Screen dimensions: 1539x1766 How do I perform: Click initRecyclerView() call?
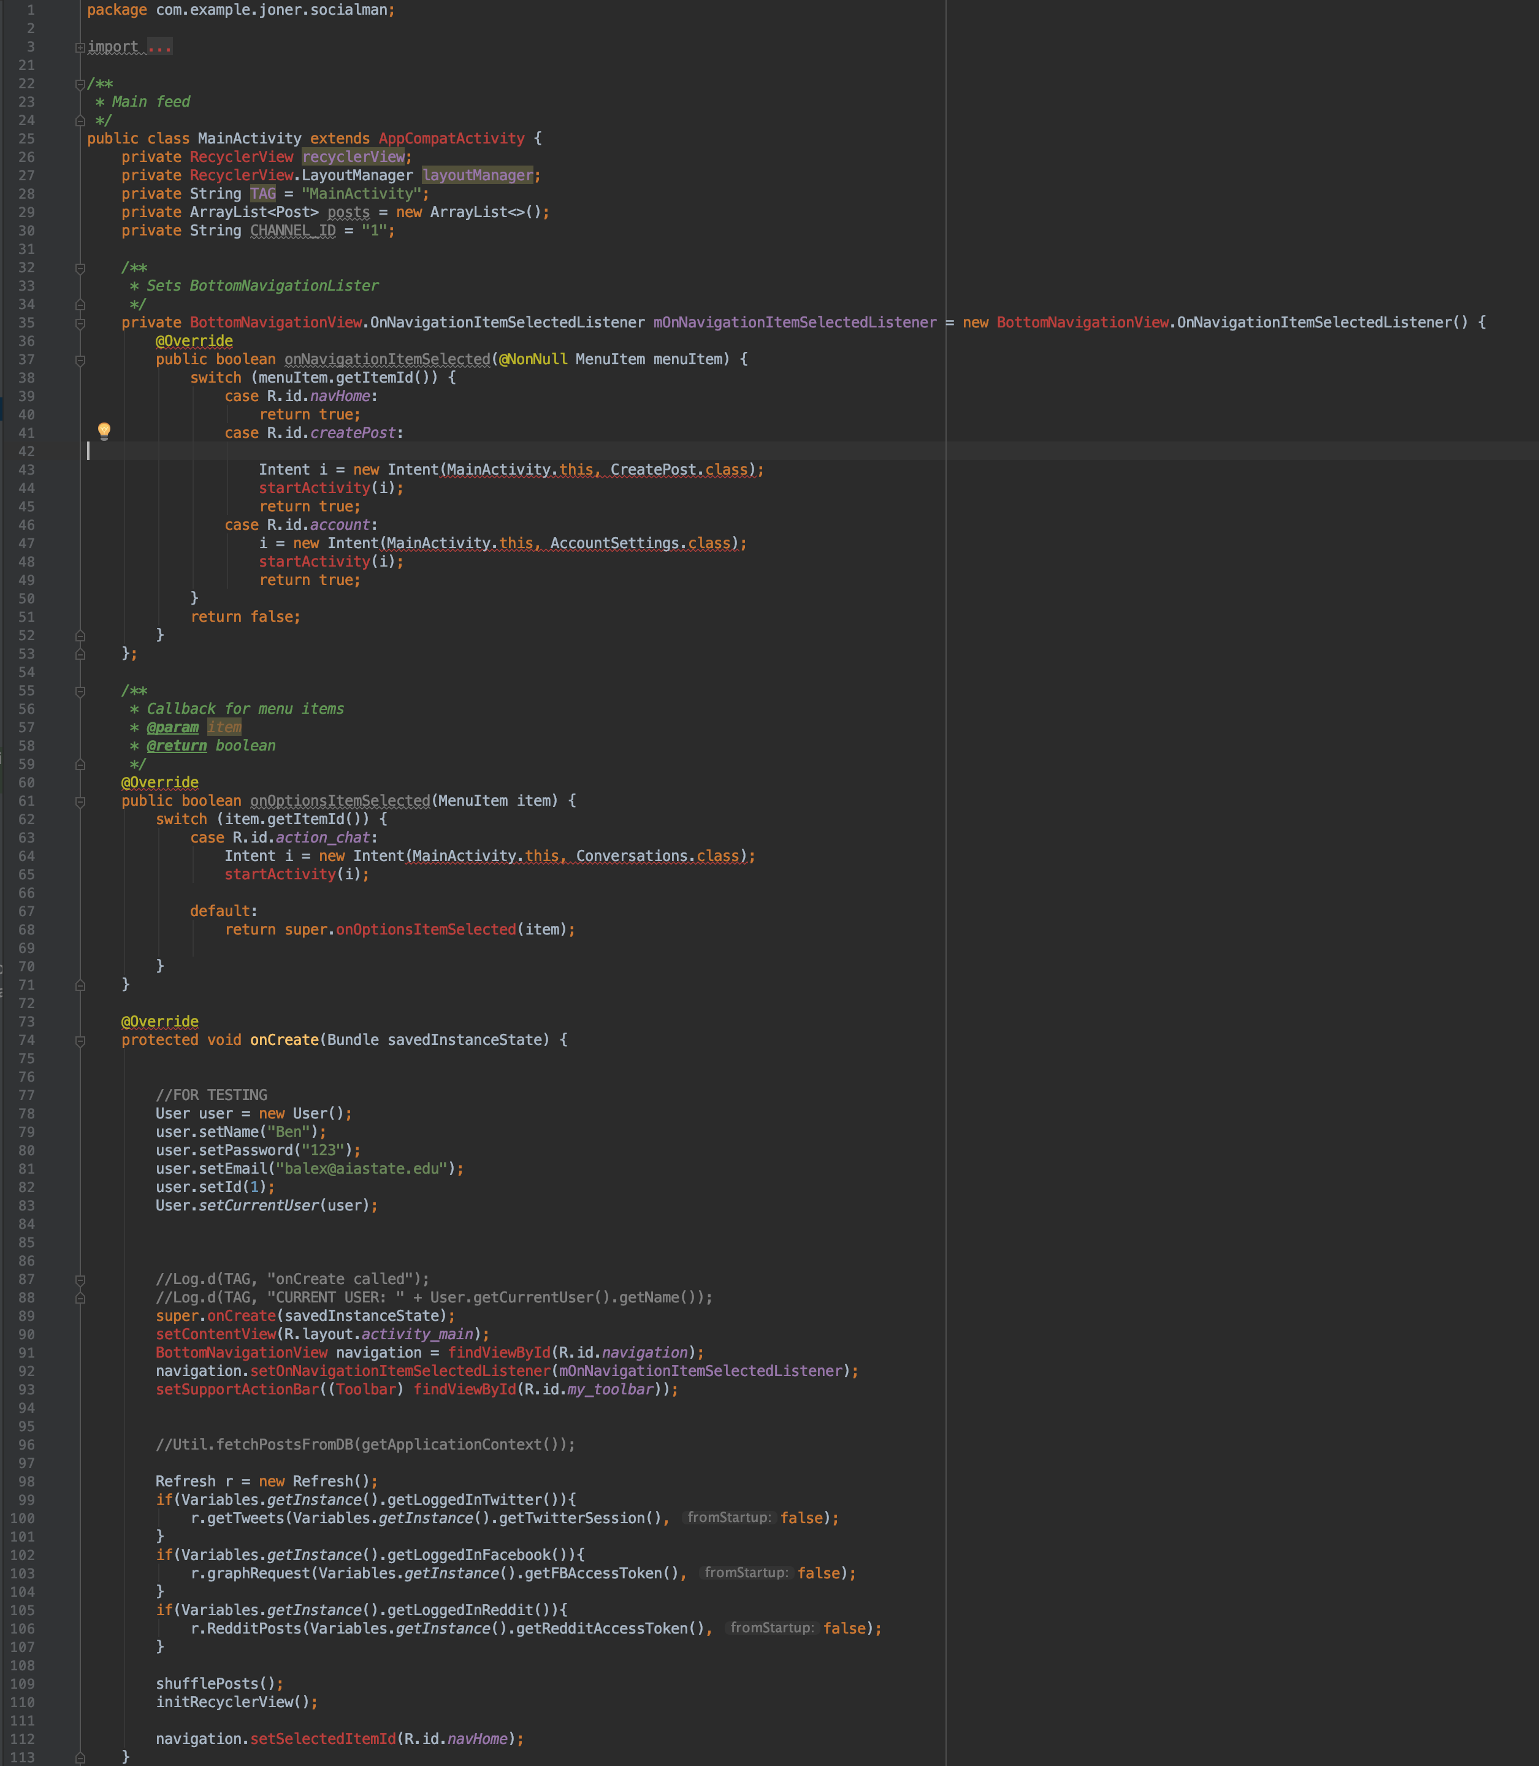tap(233, 1702)
